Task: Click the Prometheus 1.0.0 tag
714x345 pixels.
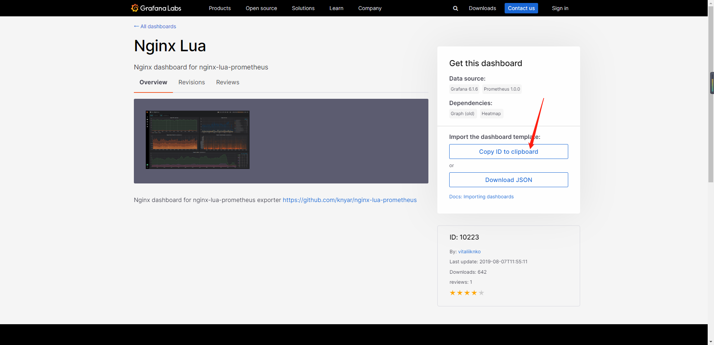Action: [x=502, y=89]
